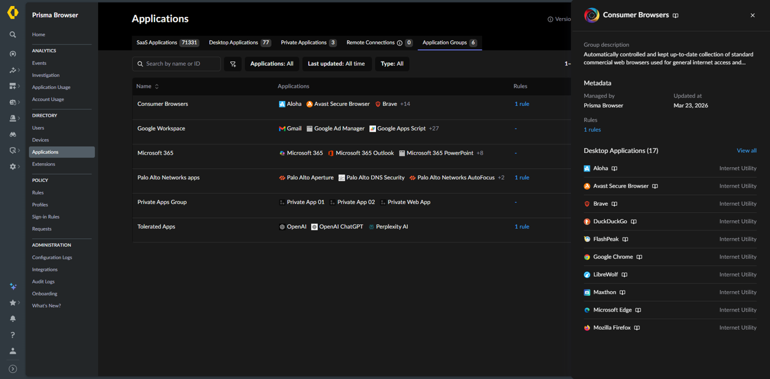Viewport: 770px width, 379px height.
Task: Open the Last updated: All time dropdown
Action: pos(336,64)
